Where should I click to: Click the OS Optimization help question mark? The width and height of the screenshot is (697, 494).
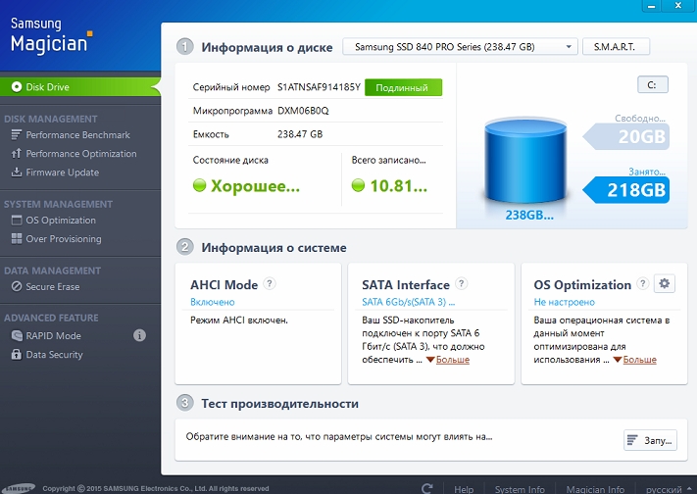(x=643, y=284)
